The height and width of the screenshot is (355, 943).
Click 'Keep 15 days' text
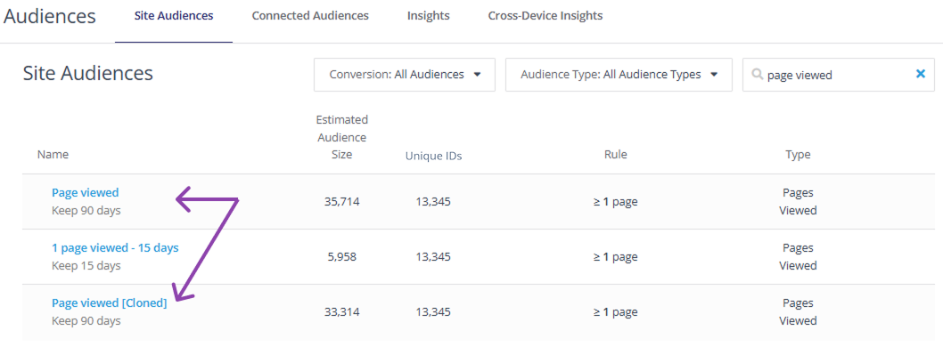tap(86, 265)
